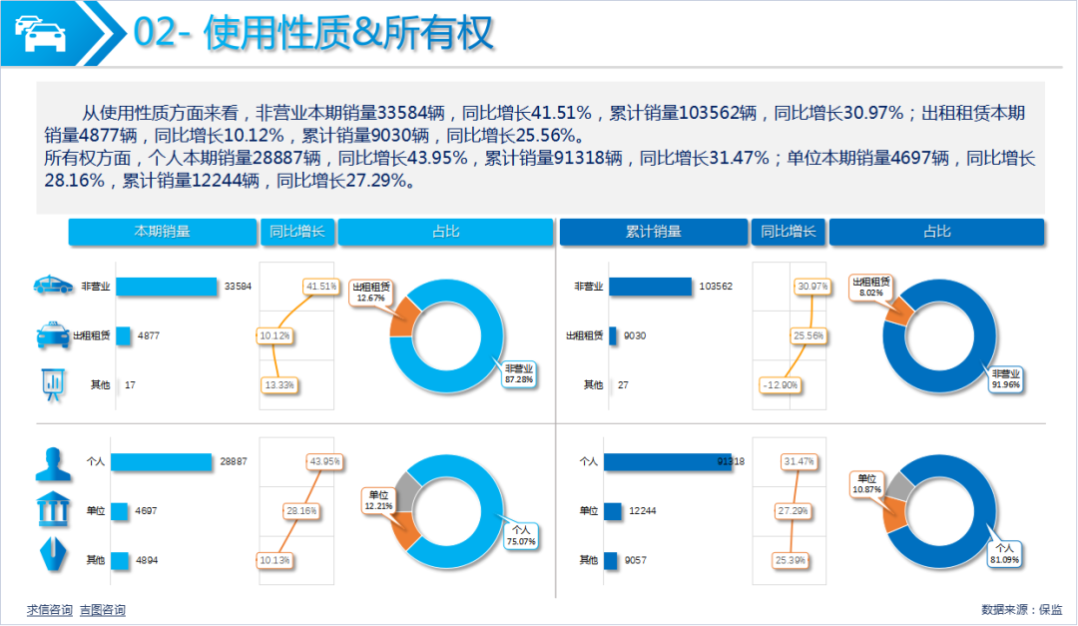Click the 单位 10.87% donut callout
1078x626 pixels.
tap(866, 484)
